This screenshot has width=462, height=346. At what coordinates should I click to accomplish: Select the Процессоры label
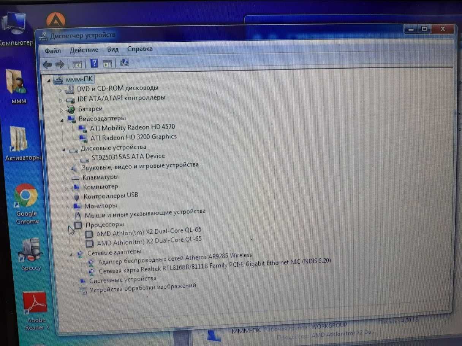tap(105, 225)
